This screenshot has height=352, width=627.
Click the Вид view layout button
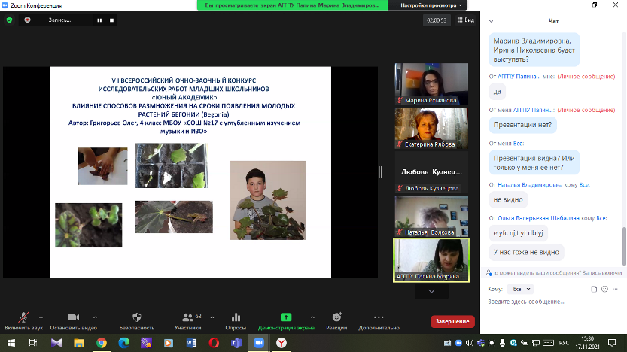466,20
